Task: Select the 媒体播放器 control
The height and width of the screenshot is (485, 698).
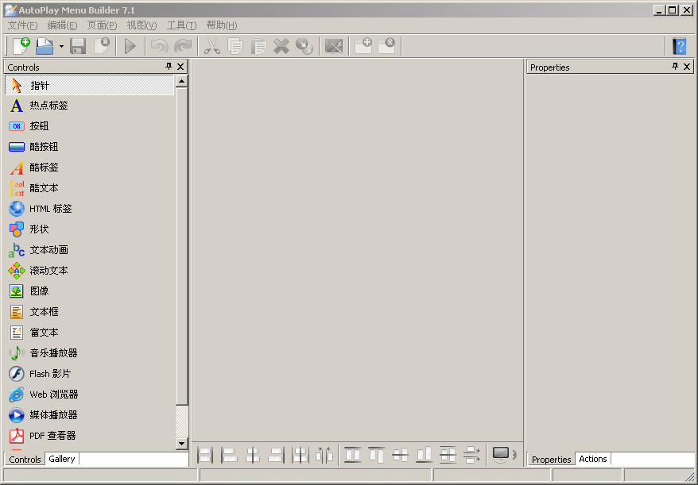Action: point(90,415)
